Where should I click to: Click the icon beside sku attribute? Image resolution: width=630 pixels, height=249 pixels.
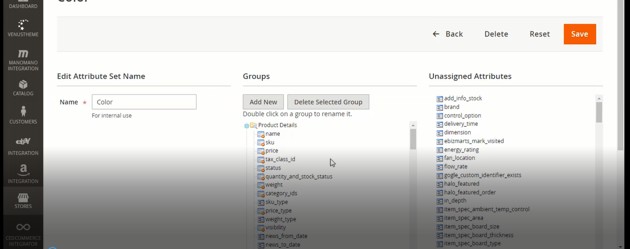(x=261, y=142)
